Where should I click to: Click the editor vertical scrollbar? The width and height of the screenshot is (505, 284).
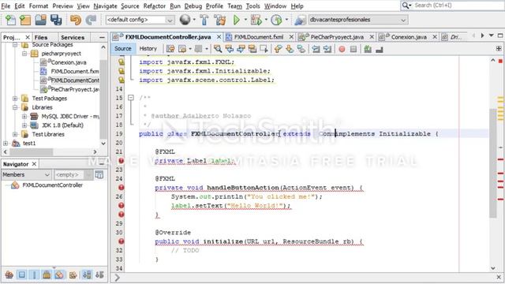493,163
